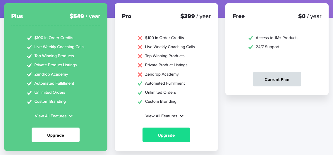333x155 pixels.
Task: Click the red X next to Pro Zendrop Academy
Action: pos(140,74)
